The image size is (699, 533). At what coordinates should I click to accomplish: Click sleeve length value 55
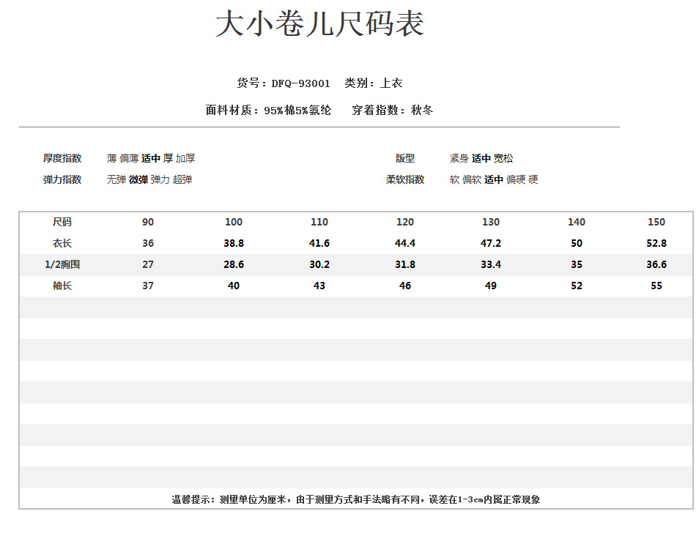(657, 286)
